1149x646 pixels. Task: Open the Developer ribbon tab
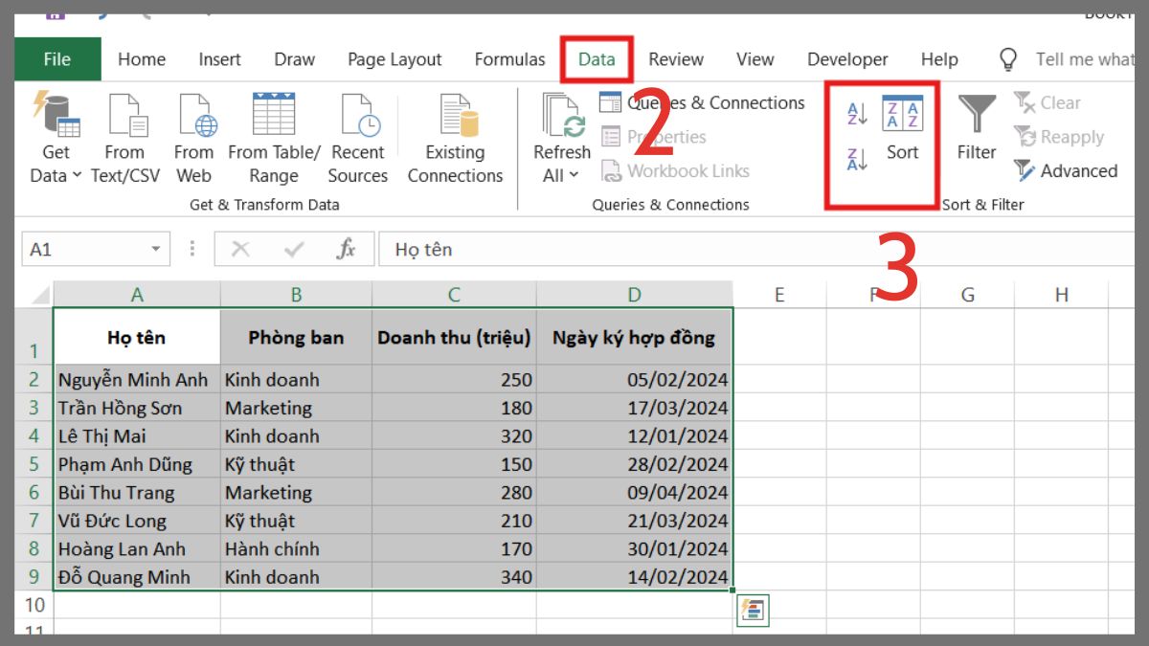(846, 59)
